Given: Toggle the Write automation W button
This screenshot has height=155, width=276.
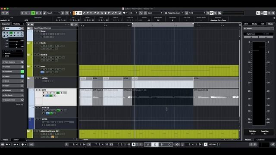Looking at the screenshot, I should click(x=37, y=13).
